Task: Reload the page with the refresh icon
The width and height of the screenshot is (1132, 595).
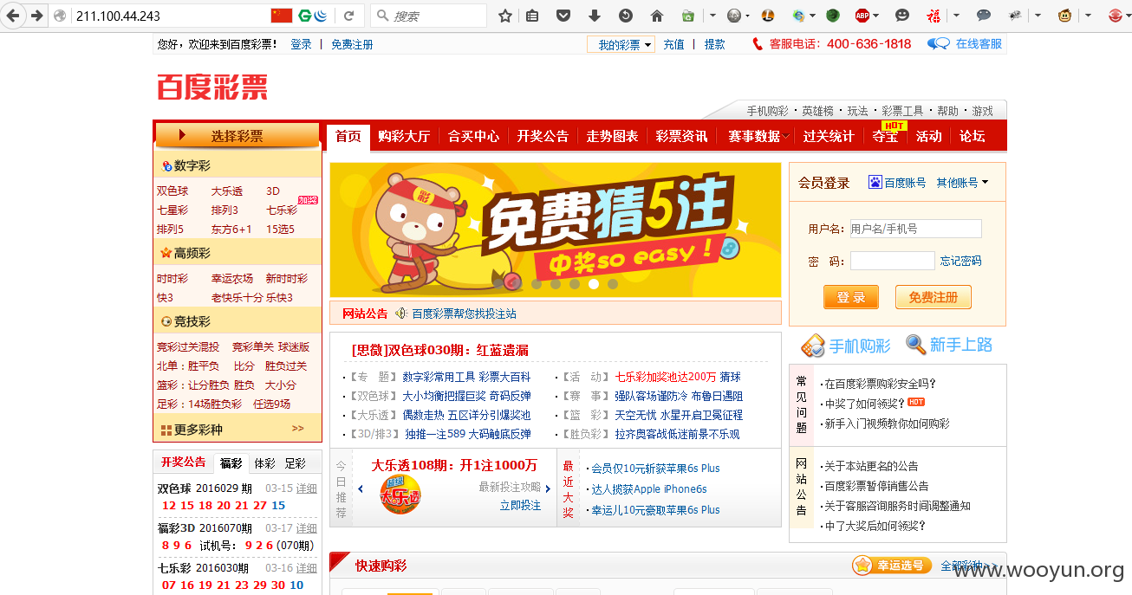Action: click(x=348, y=16)
